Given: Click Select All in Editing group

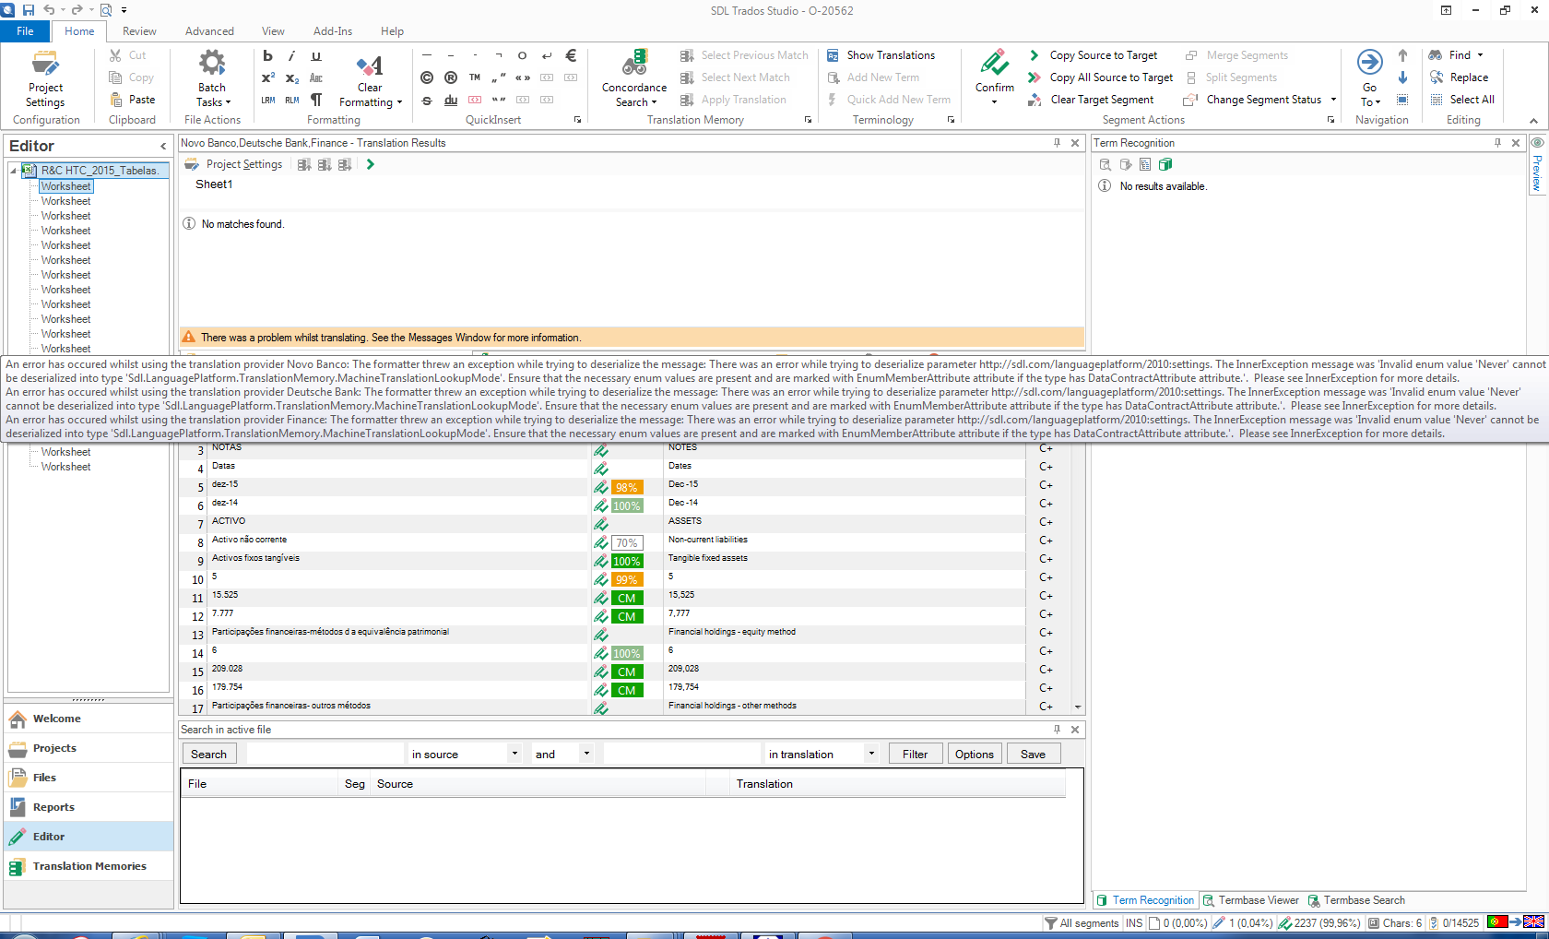Looking at the screenshot, I should [1462, 100].
